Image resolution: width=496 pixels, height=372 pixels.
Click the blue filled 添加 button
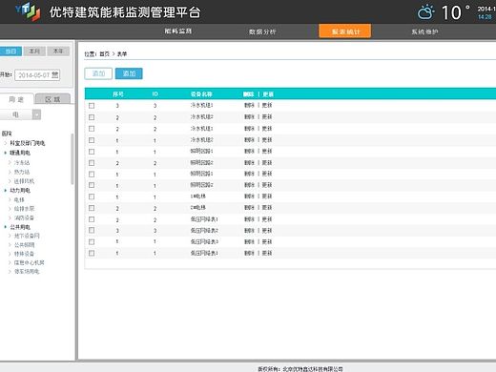(129, 73)
